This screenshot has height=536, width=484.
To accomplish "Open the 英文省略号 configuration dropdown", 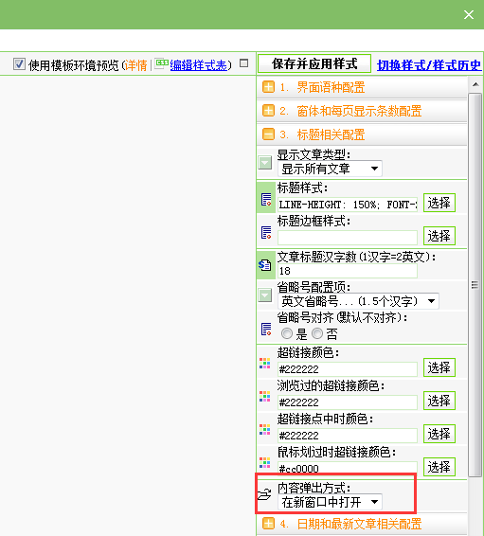I will (x=359, y=301).
